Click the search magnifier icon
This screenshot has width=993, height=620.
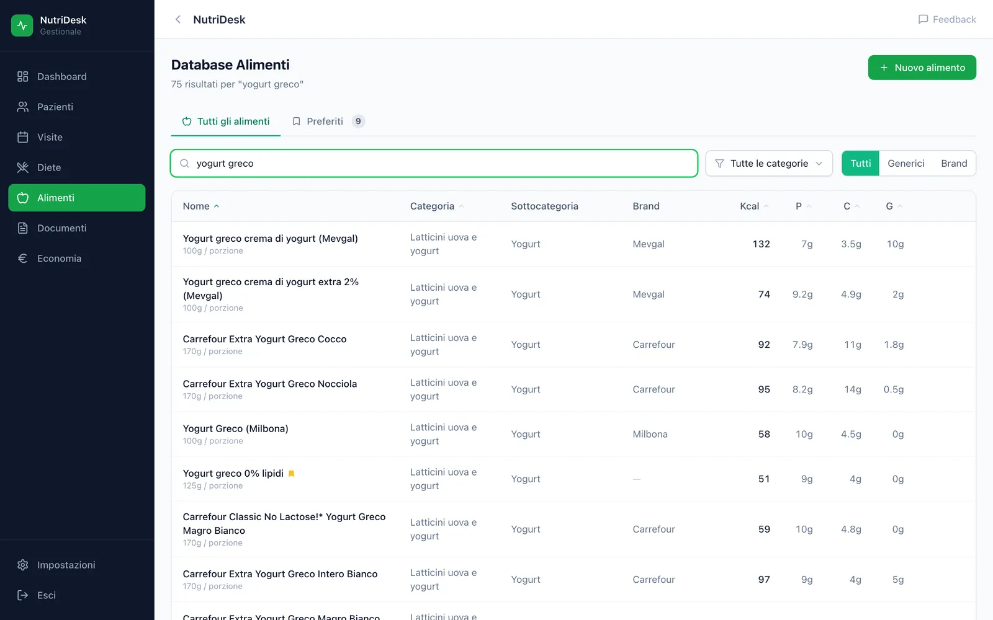[184, 164]
